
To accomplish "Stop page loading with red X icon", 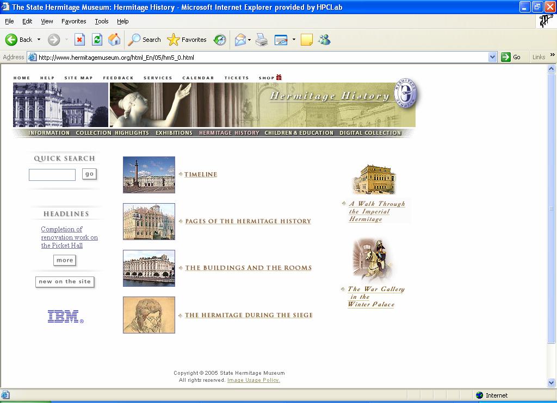I will tap(79, 40).
